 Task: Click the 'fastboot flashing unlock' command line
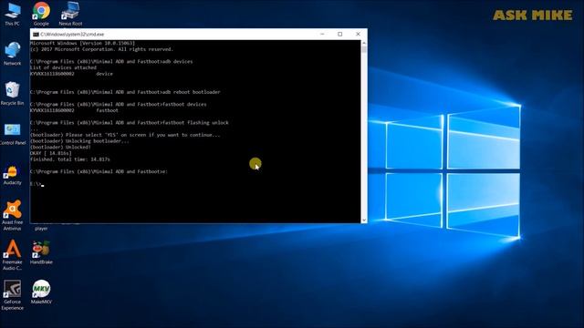click(x=130, y=122)
